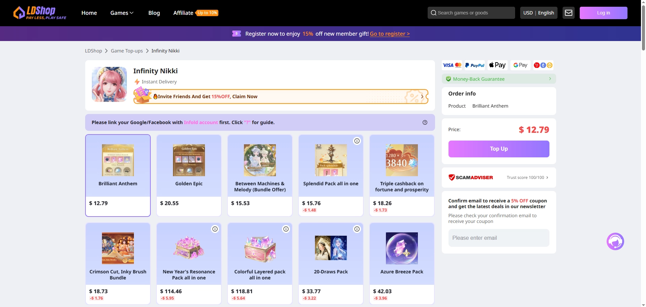Viewport: 646px width, 307px height.
Task: Open info icon on New Year's Resonance Pack
Action: 215,229
